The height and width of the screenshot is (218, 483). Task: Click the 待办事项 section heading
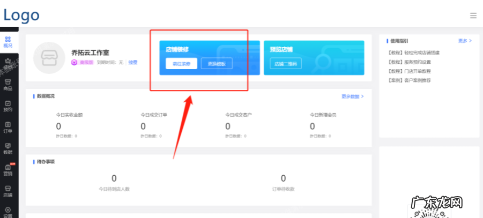46,162
